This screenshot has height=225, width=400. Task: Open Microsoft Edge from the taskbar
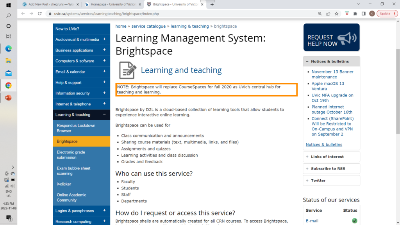pos(8,48)
